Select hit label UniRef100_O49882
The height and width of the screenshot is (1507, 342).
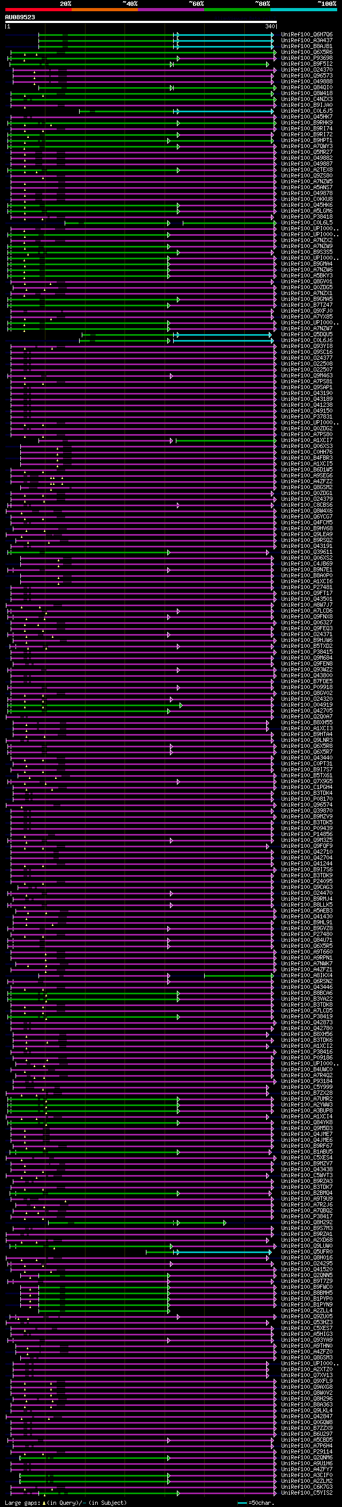(307, 158)
